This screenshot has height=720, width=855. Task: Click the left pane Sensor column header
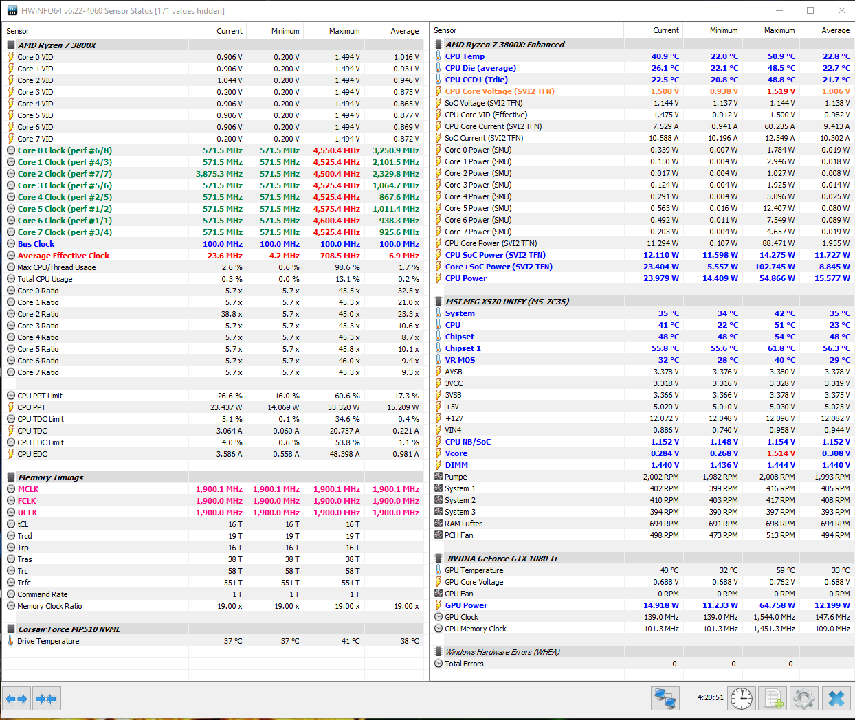pyautogui.click(x=95, y=31)
